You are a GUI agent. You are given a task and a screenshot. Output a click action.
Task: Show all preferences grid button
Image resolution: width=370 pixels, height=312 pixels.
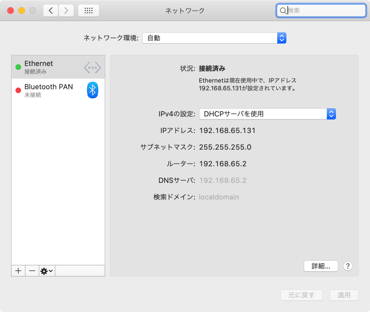pyautogui.click(x=88, y=10)
